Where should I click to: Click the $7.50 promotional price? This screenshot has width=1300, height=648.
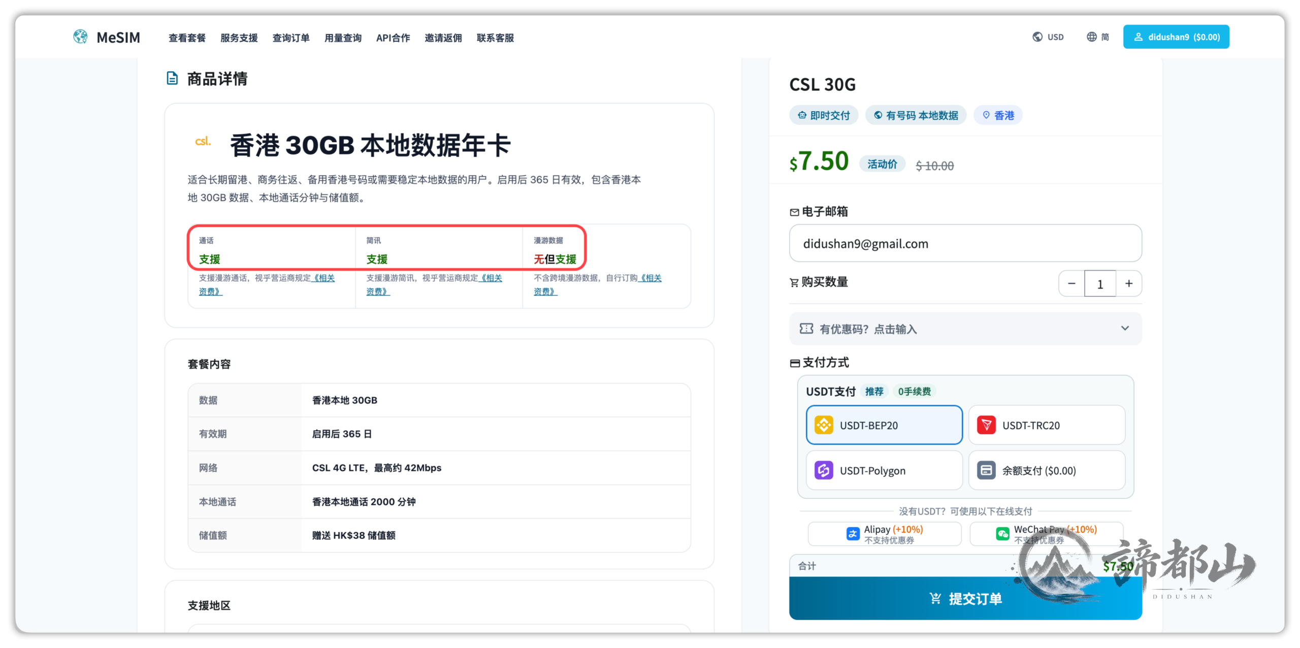819,161
